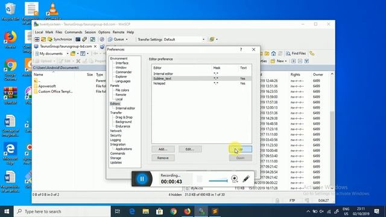Click the help question mark in Preferences dialog
Image resolution: width=386 pixels, height=217 pixels.
coord(241,49)
